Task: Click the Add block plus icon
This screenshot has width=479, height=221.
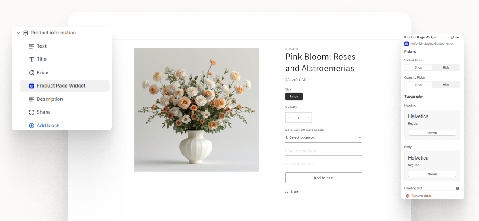Action: pyautogui.click(x=31, y=126)
